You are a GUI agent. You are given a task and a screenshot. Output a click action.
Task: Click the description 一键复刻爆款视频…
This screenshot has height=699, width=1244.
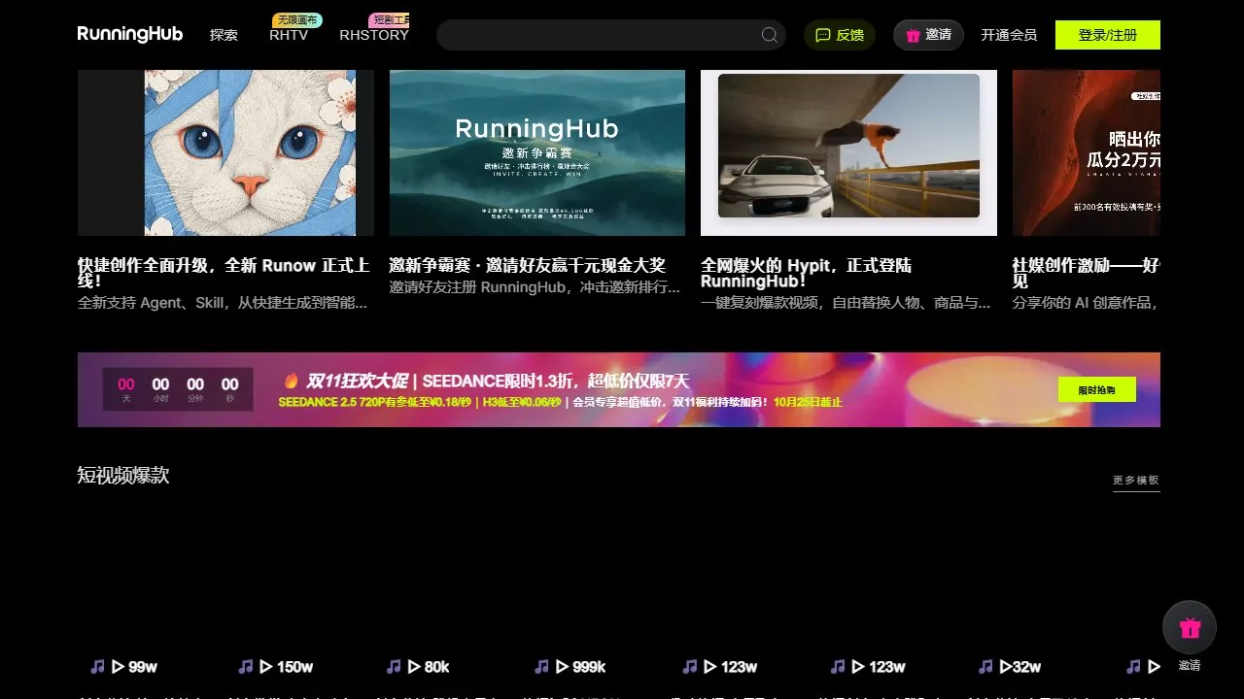click(846, 303)
